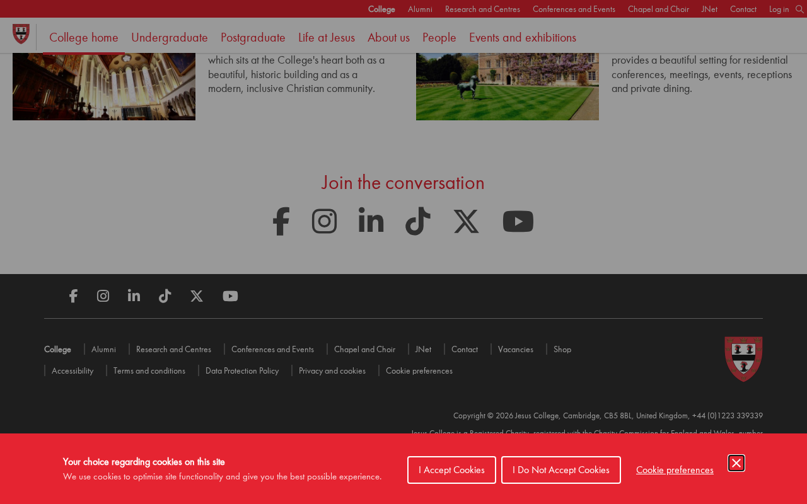Image resolution: width=807 pixels, height=504 pixels.
Task: Click the lawn and horse sculpture thumbnail
Action: (x=508, y=87)
